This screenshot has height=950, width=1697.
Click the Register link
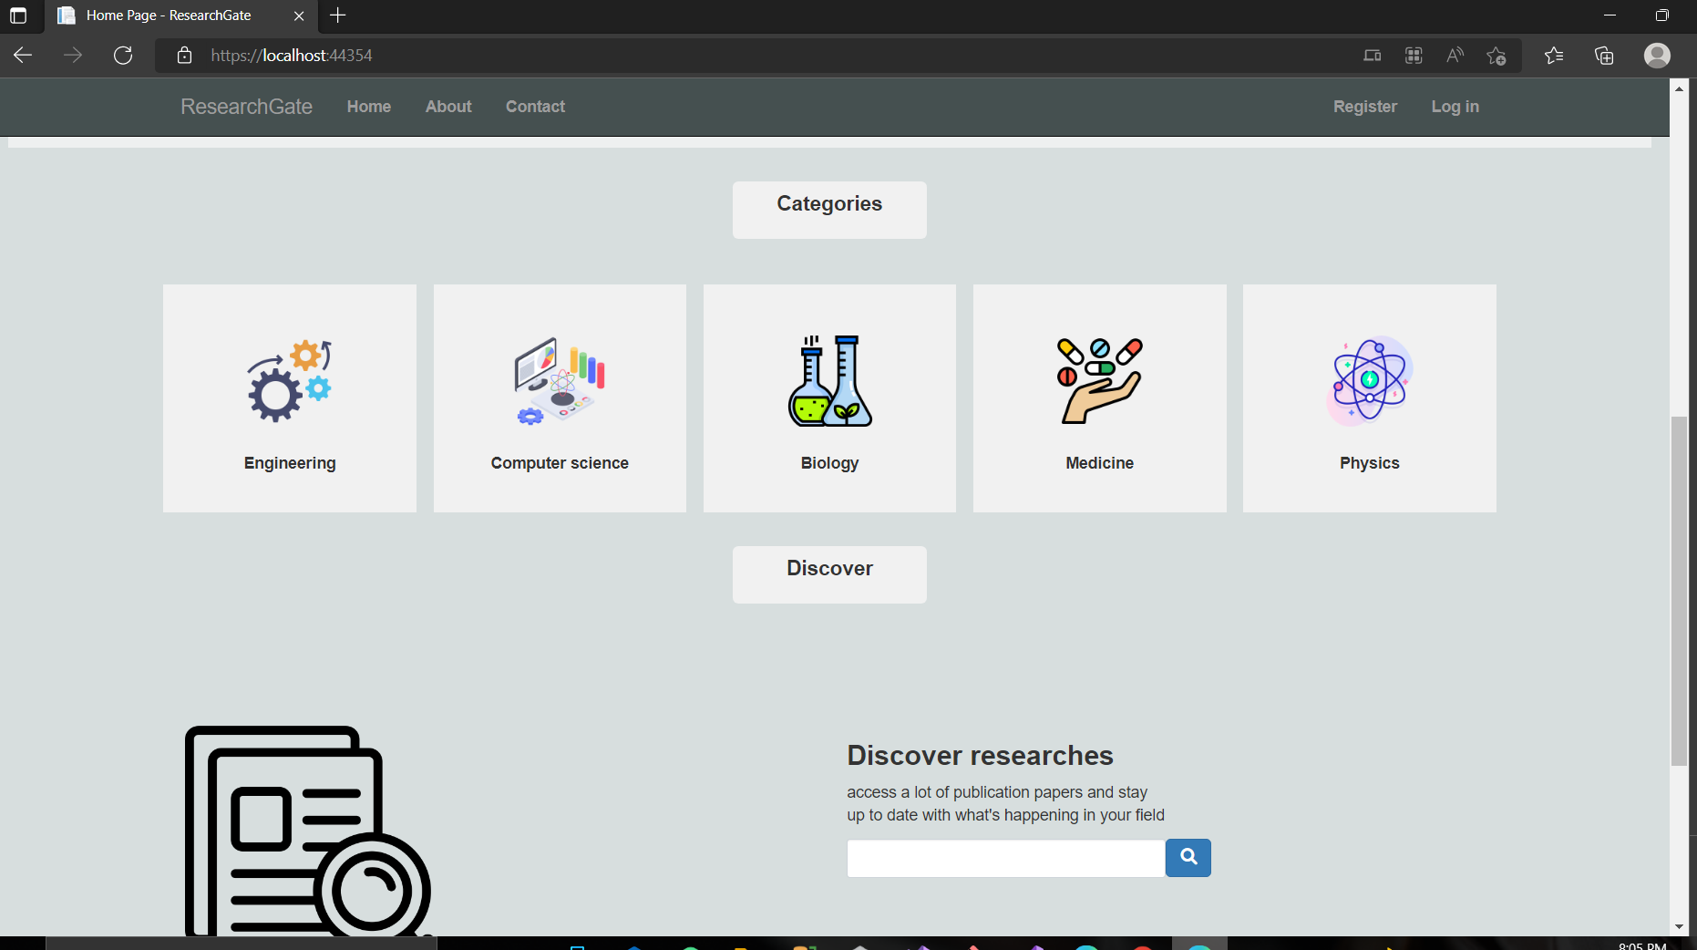1364,107
